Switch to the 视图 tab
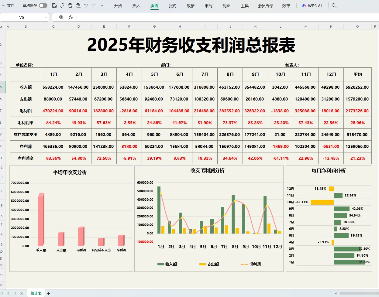Viewport: 379px width, 297px height. [226, 6]
